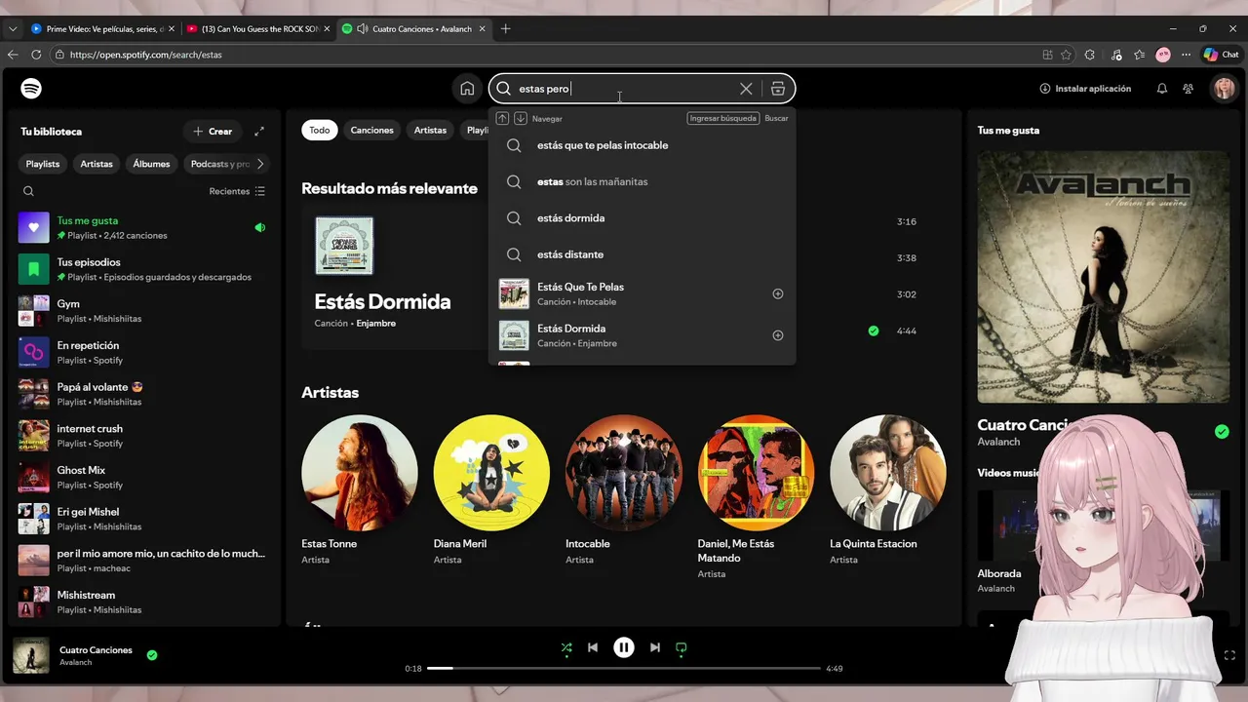Filter library by Playlists chip
This screenshot has height=702, width=1248.
(x=43, y=164)
